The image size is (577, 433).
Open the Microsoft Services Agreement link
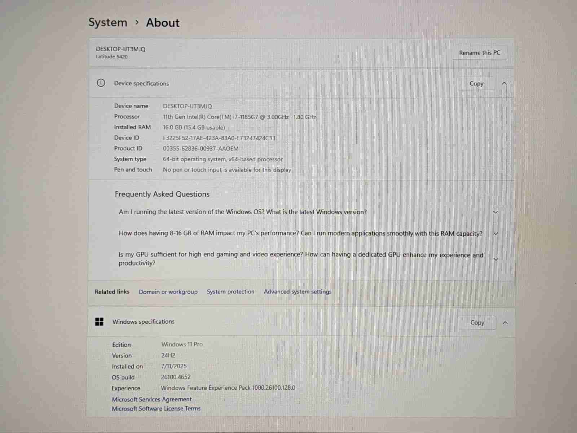(151, 399)
